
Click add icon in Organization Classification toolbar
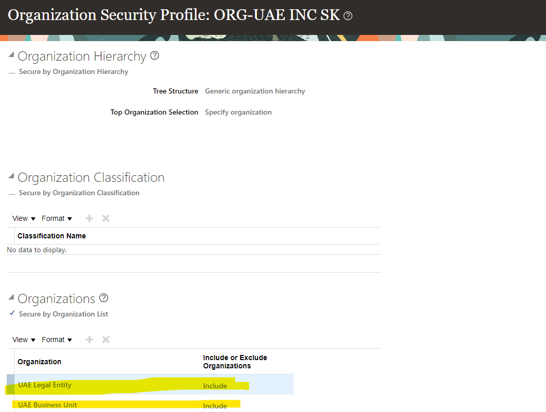(89, 218)
